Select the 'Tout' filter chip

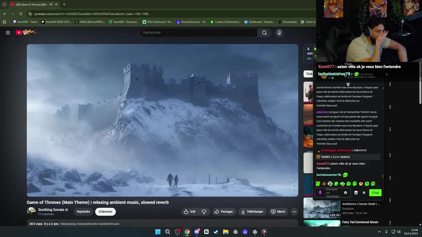coord(309,74)
